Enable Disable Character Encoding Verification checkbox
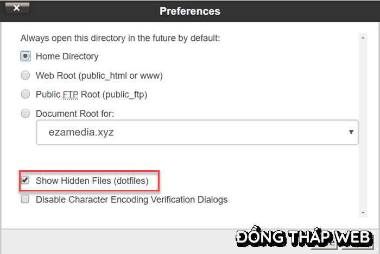The height and width of the screenshot is (254, 380). click(25, 199)
